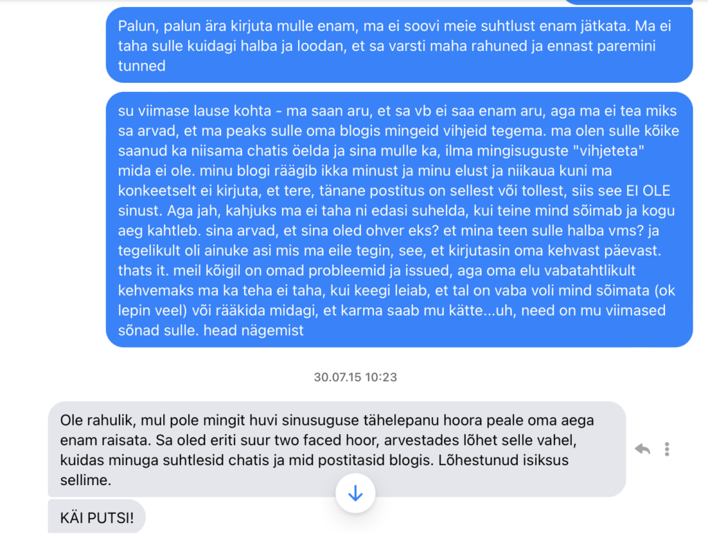Select the blue 'Palun, palun ära kirjuta' message
The height and width of the screenshot is (550, 708).
399,45
